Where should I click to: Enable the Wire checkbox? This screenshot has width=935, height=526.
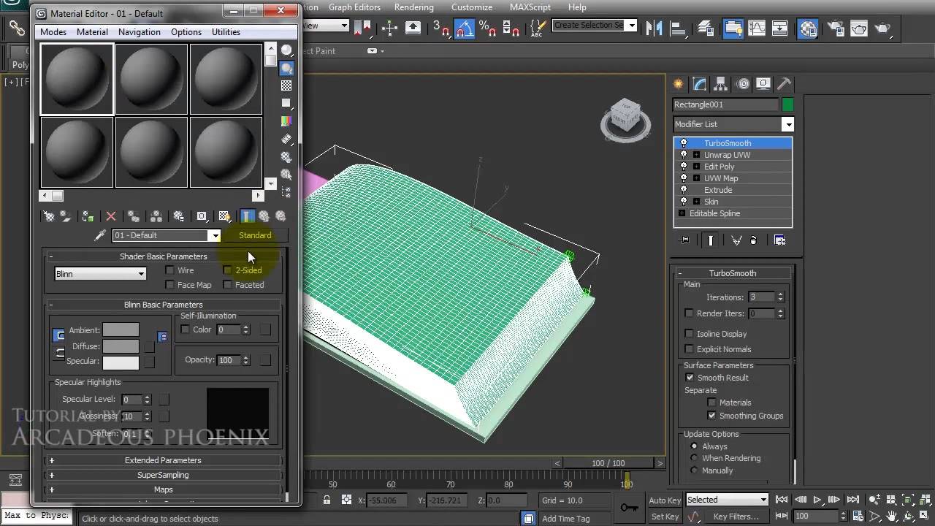(170, 270)
